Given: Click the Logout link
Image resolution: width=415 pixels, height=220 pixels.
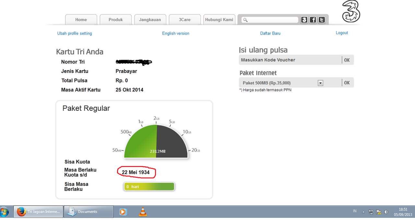Looking at the screenshot, I should point(342,33).
